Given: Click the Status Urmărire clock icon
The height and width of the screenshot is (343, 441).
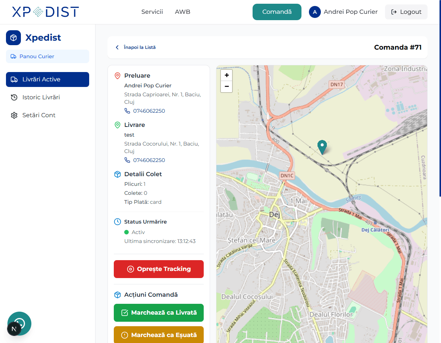Looking at the screenshot, I should [118, 222].
